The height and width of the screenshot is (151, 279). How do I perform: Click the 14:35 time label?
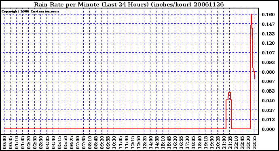157,143
